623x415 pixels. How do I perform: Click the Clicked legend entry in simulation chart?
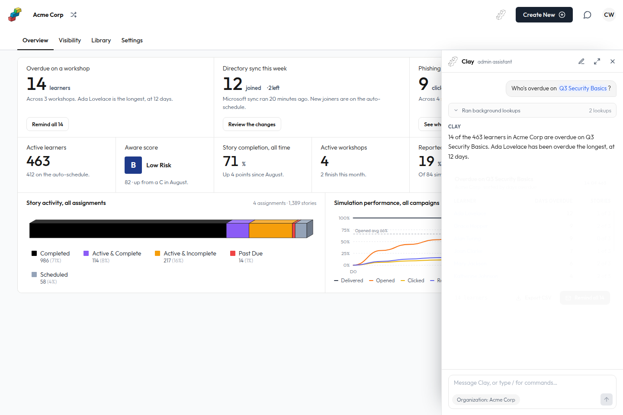413,281
